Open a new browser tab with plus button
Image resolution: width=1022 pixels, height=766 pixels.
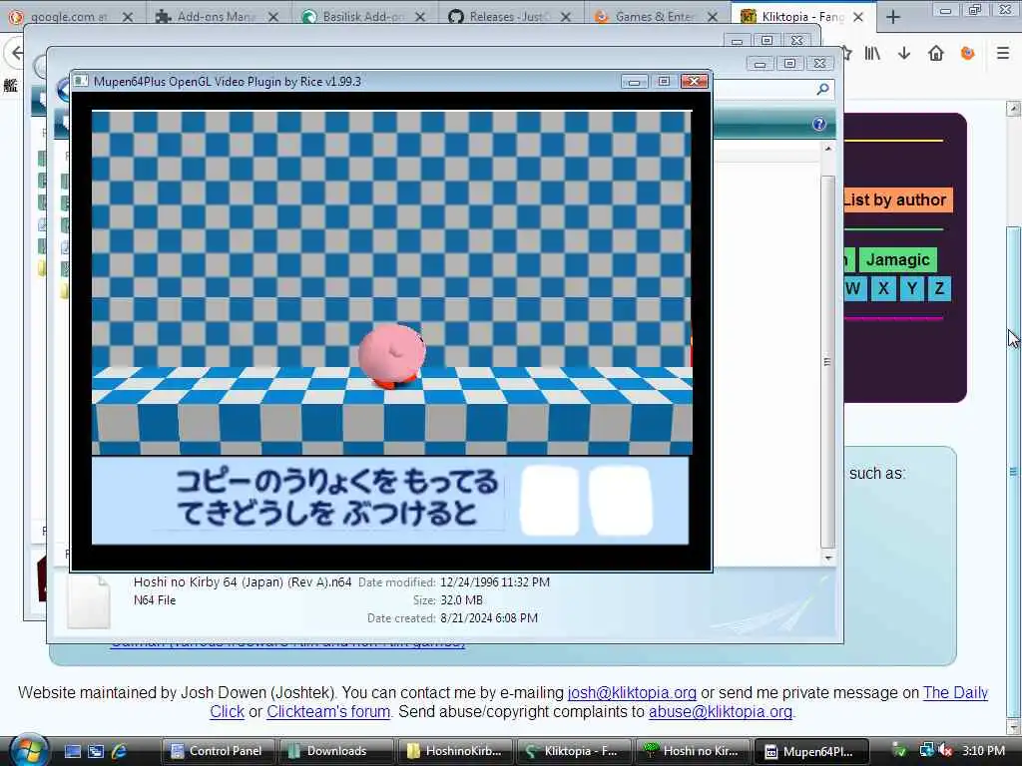click(x=893, y=17)
